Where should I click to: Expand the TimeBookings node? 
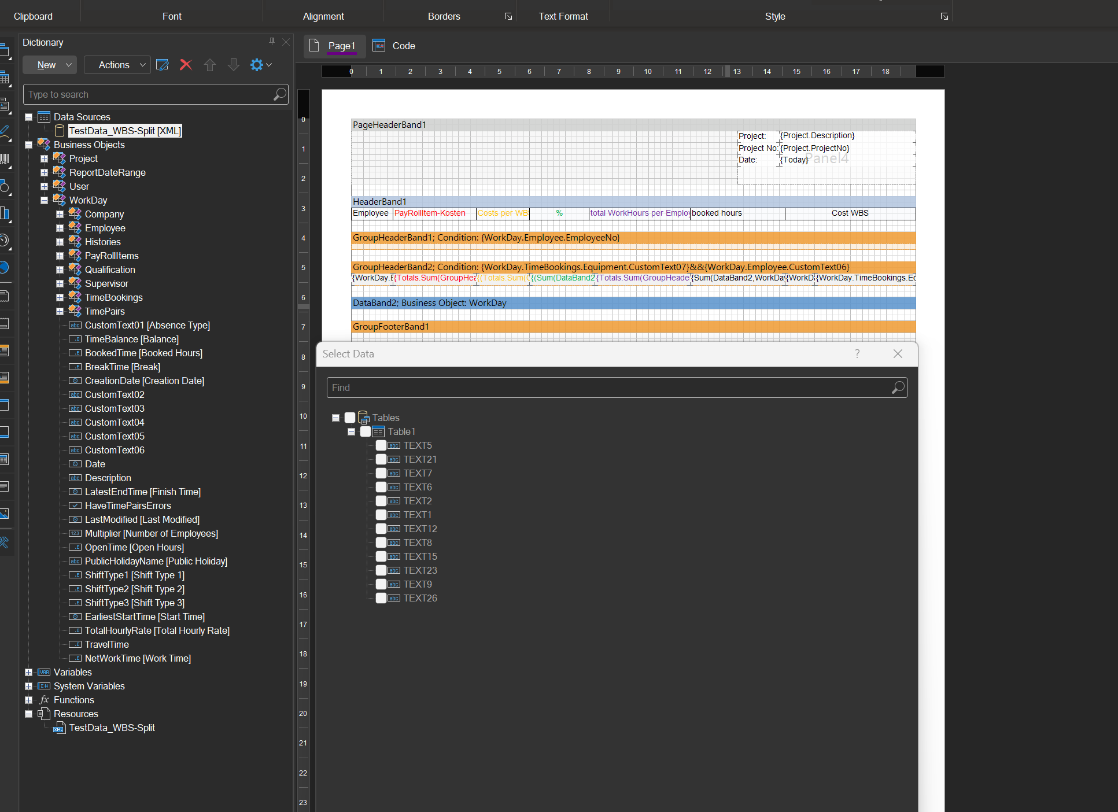click(60, 297)
